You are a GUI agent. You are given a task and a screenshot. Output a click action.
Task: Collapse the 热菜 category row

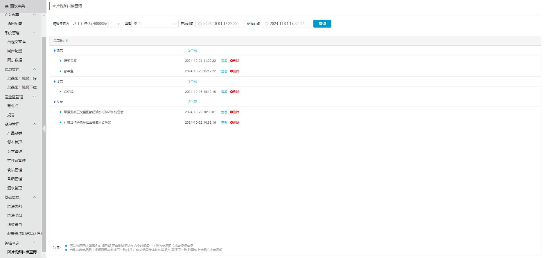point(55,50)
